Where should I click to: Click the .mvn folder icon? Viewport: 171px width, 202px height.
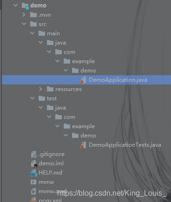pyautogui.click(x=33, y=15)
